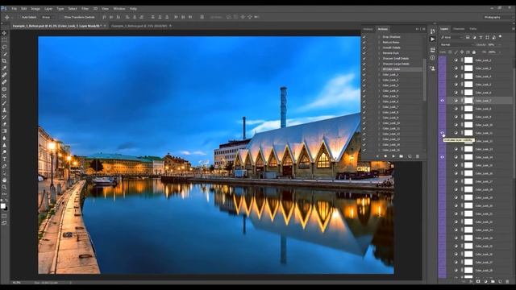Select the Quick Selection tool

(x=4, y=54)
